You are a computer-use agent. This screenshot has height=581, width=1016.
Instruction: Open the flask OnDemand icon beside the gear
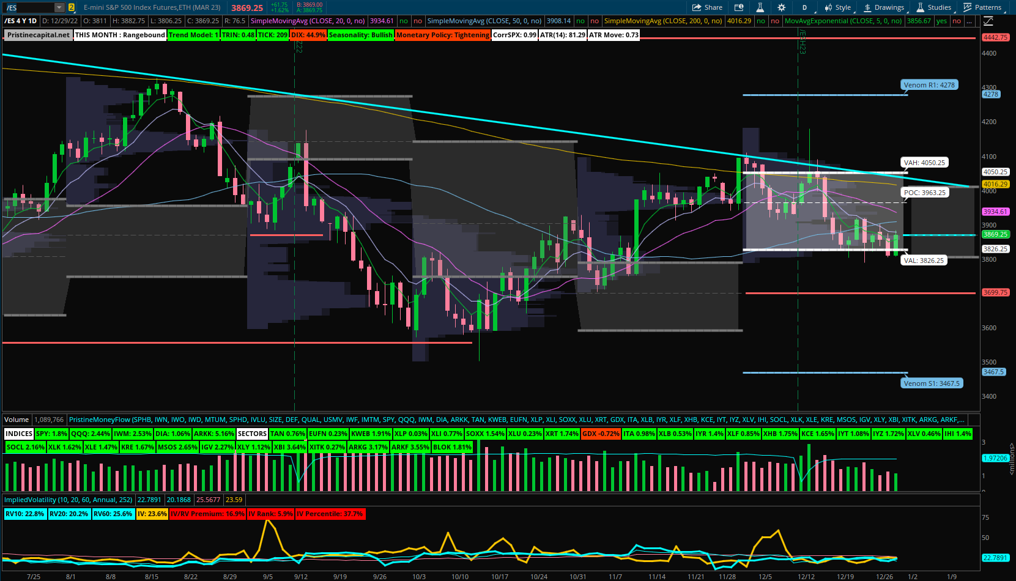[760, 7]
